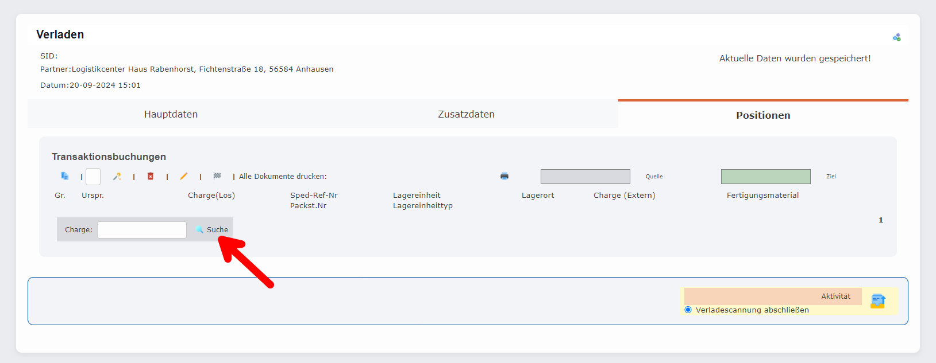936x363 pixels.
Task: Click the magic wand tool icon
Action: pos(117,177)
